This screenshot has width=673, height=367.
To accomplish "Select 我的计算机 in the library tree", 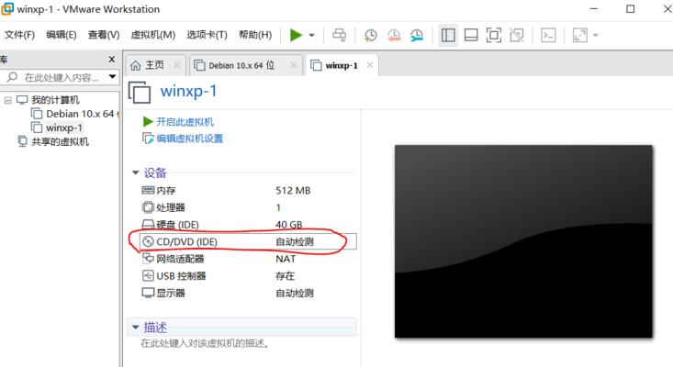I will pyautogui.click(x=55, y=100).
